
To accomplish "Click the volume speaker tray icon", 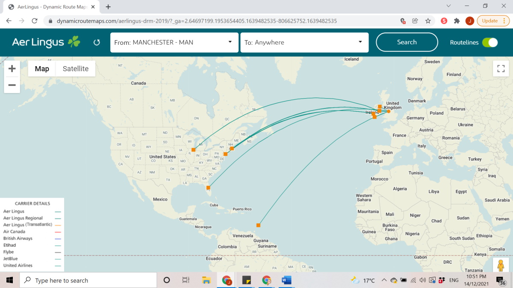I will click(x=423, y=280).
